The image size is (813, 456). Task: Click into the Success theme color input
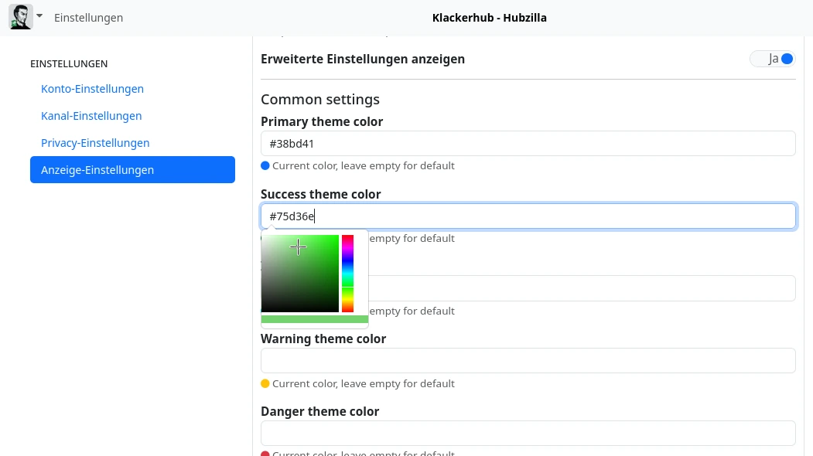click(x=528, y=216)
